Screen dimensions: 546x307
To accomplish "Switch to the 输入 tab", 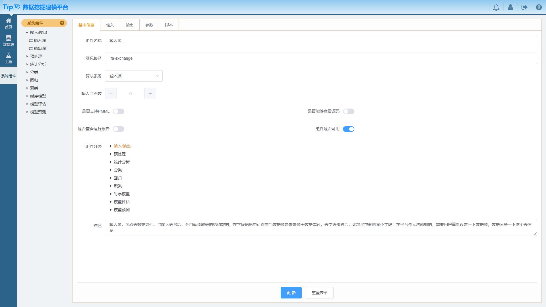I will 110,25.
